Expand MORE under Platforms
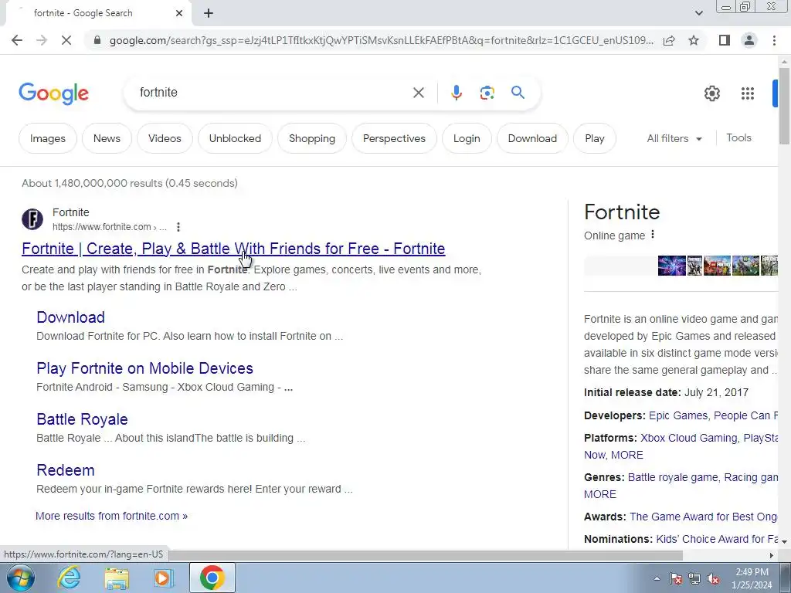 tap(627, 455)
